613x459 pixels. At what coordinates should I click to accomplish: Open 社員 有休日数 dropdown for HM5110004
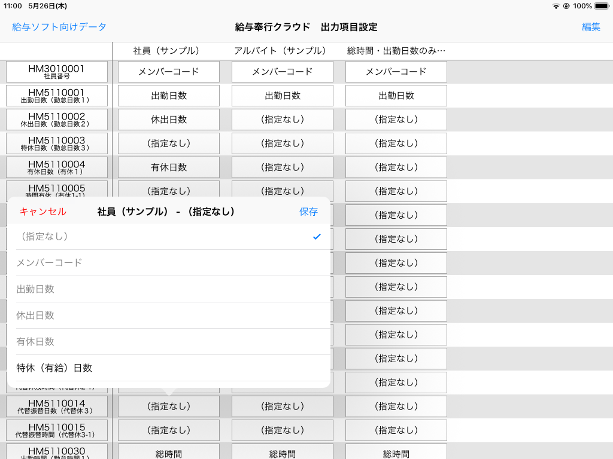pos(169,167)
